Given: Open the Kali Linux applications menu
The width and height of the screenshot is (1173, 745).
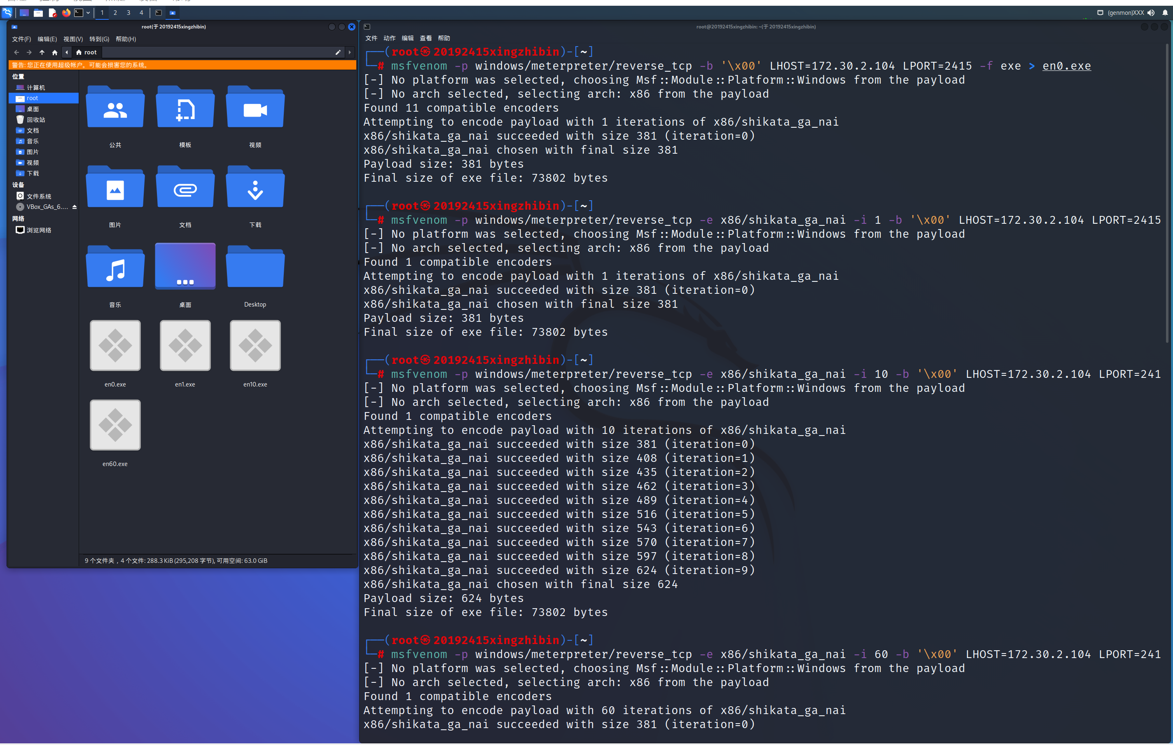Looking at the screenshot, I should pyautogui.click(x=7, y=13).
